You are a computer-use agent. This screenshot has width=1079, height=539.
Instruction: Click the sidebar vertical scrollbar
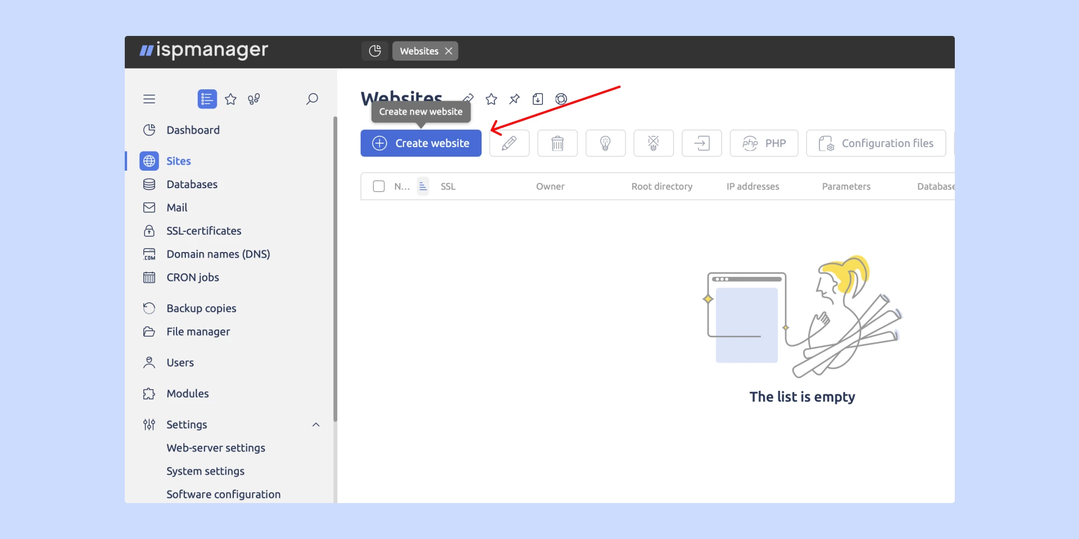[x=335, y=269]
